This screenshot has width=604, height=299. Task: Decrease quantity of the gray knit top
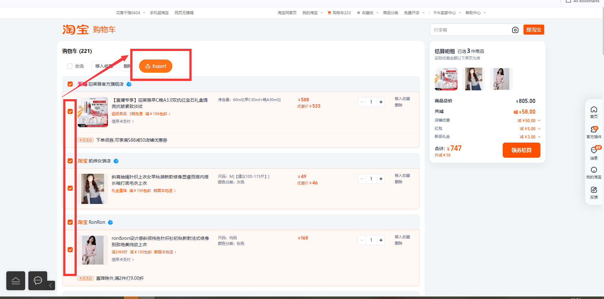(x=362, y=179)
